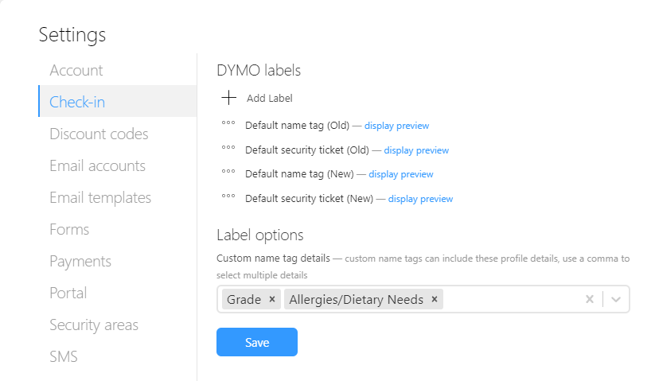This screenshot has height=381, width=655.
Task: Open options dots for Default name tag (New)
Action: [228, 173]
